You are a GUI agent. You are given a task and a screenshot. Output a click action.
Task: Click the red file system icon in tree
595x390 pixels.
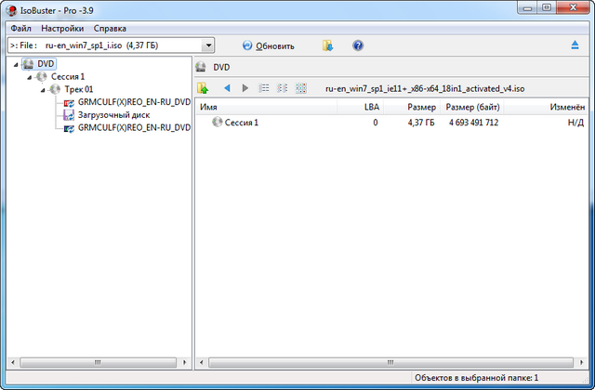[69, 103]
